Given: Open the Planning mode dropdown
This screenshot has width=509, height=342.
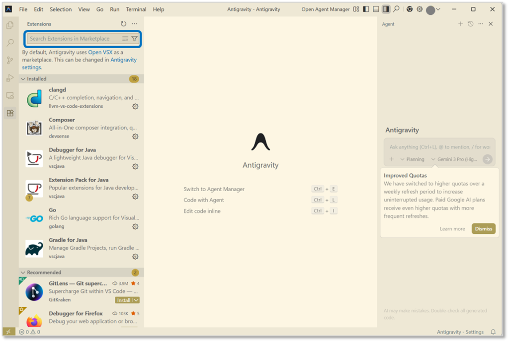Looking at the screenshot, I should [412, 159].
